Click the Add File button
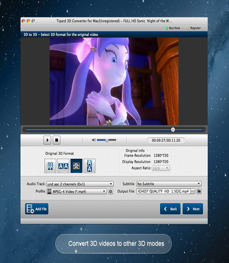 [x=37, y=209]
